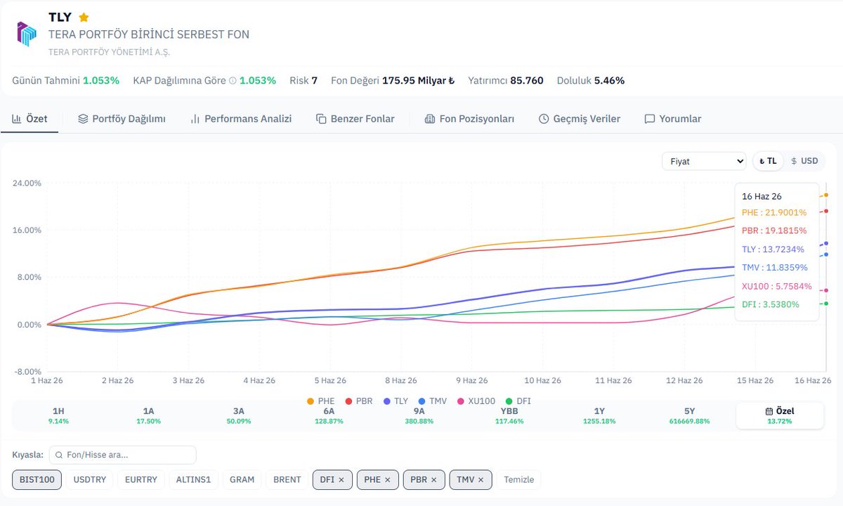This screenshot has height=506, width=843.
Task: Open the Geçmiş Veriler tab
Action: pyautogui.click(x=580, y=119)
